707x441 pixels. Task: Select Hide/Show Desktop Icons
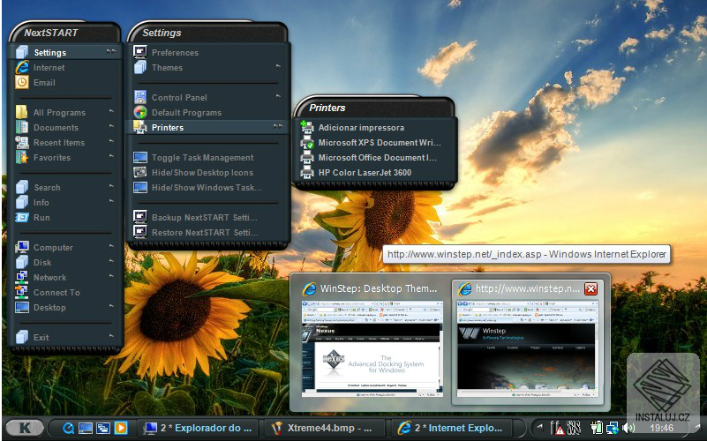(x=208, y=173)
